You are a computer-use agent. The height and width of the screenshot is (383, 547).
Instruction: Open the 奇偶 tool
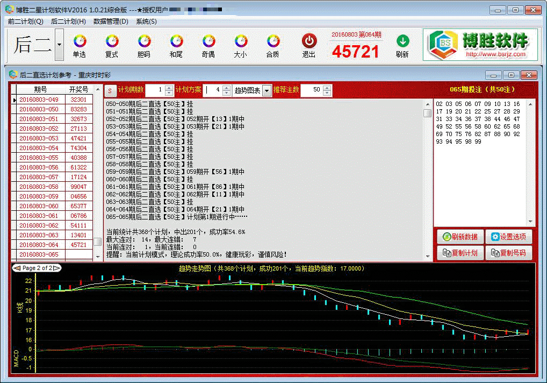(x=208, y=46)
